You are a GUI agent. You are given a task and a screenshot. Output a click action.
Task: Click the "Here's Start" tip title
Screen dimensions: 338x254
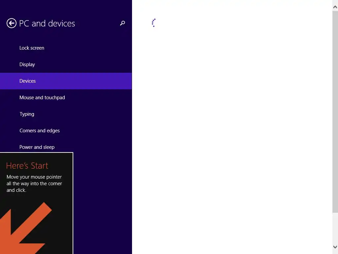27,166
